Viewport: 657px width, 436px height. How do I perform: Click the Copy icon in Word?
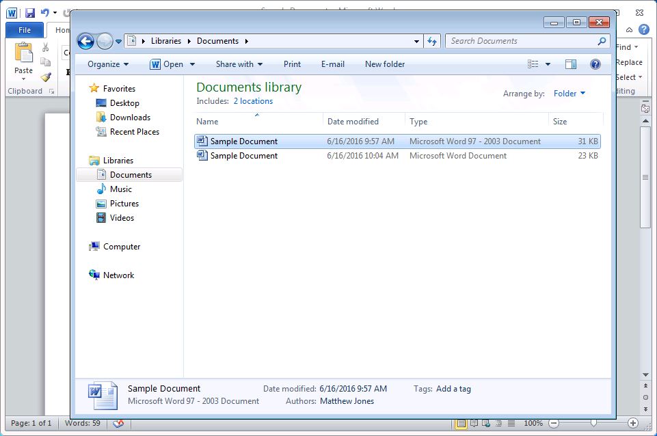[x=45, y=62]
